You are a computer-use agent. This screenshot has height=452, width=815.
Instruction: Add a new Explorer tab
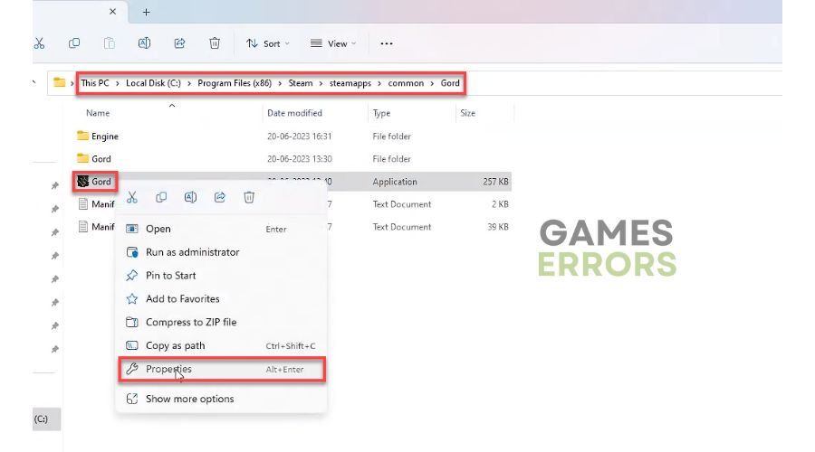pyautogui.click(x=146, y=12)
